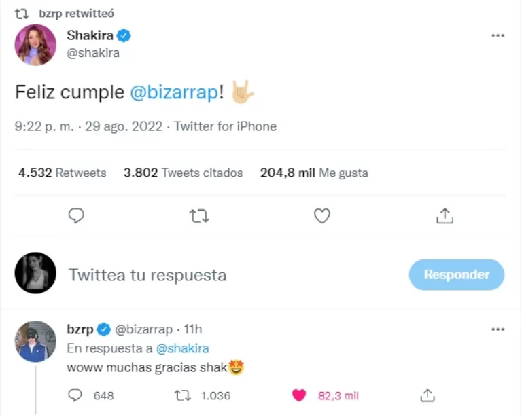Reply to bzrp's comment via the bubble icon

click(x=77, y=395)
